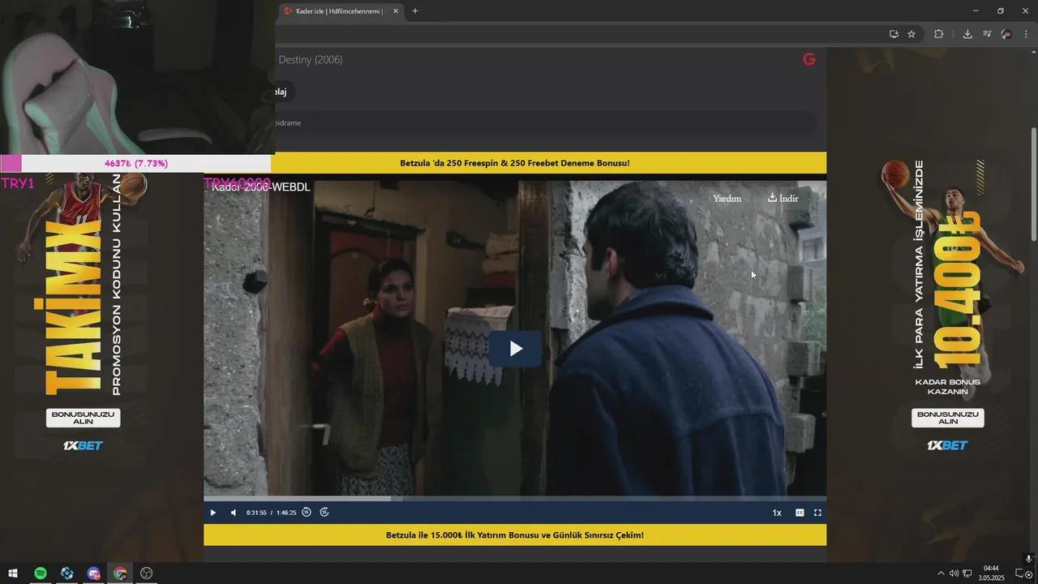The height and width of the screenshot is (584, 1038).
Task: Close the Kader izle tab
Action: point(396,11)
